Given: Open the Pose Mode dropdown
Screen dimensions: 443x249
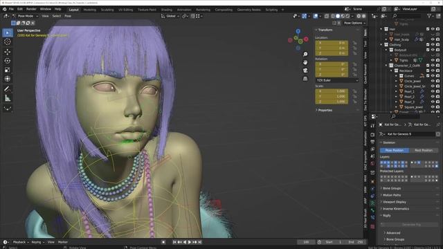Looking at the screenshot, I should 25,16.
